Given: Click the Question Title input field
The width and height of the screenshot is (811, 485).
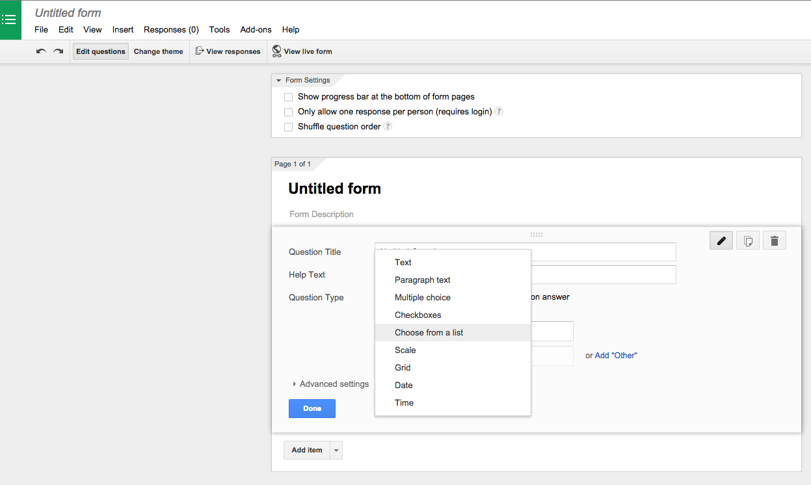Looking at the screenshot, I should point(525,252).
